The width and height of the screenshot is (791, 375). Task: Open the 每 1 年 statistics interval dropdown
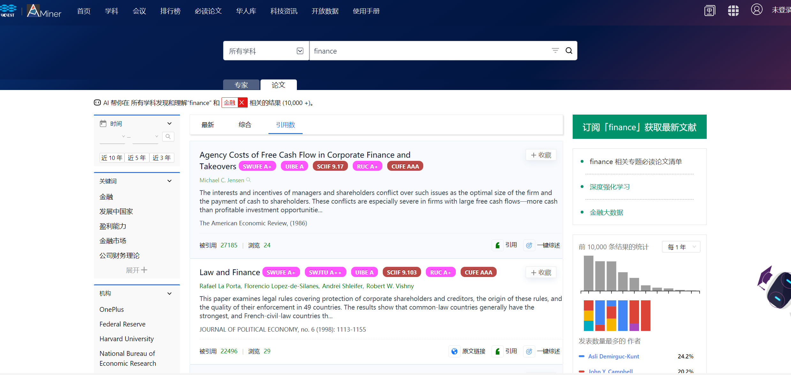(681, 247)
